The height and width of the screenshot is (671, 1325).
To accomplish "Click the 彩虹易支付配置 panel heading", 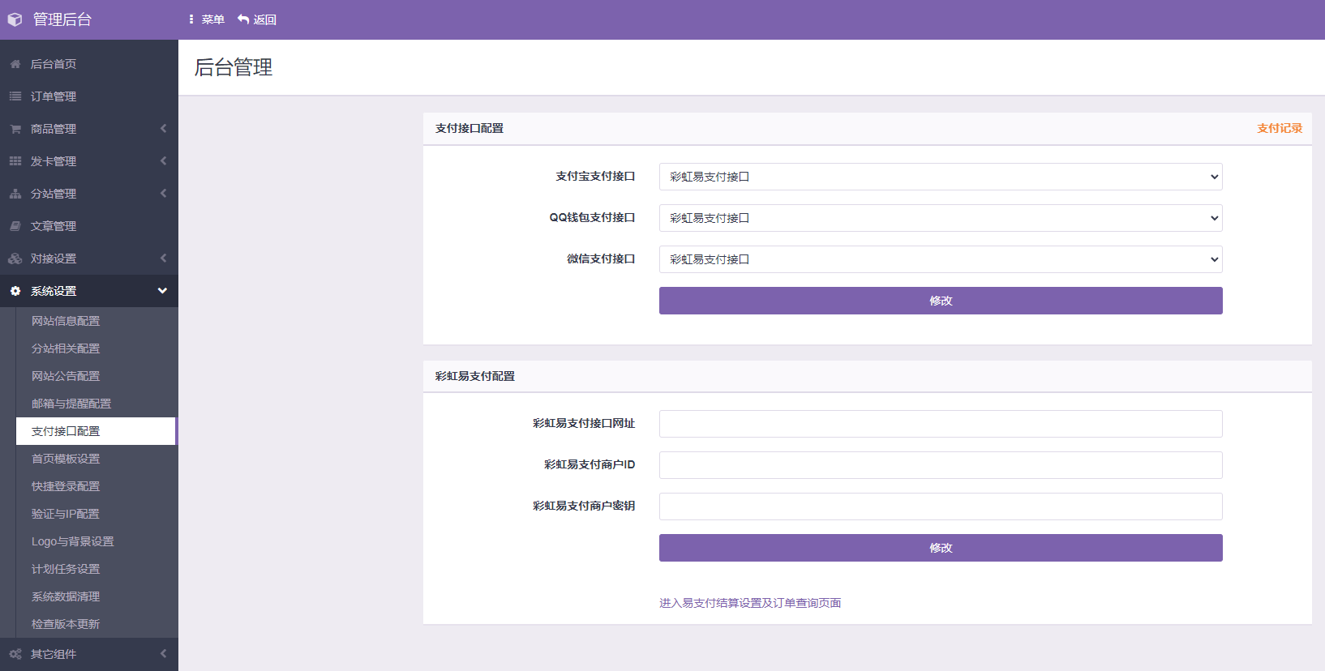I will tap(475, 376).
